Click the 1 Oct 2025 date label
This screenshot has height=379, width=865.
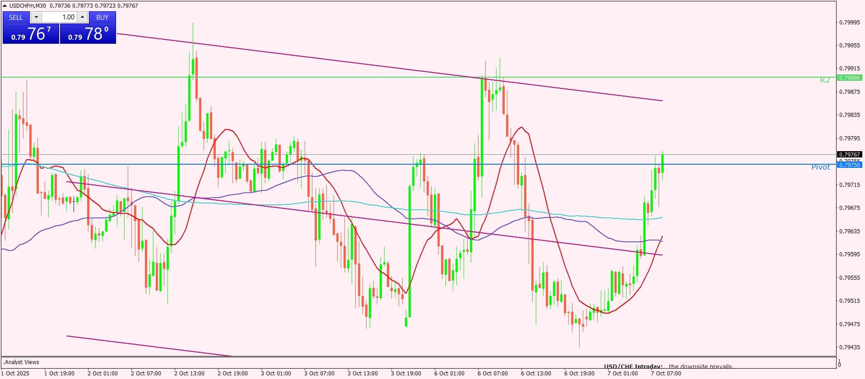click(15, 373)
